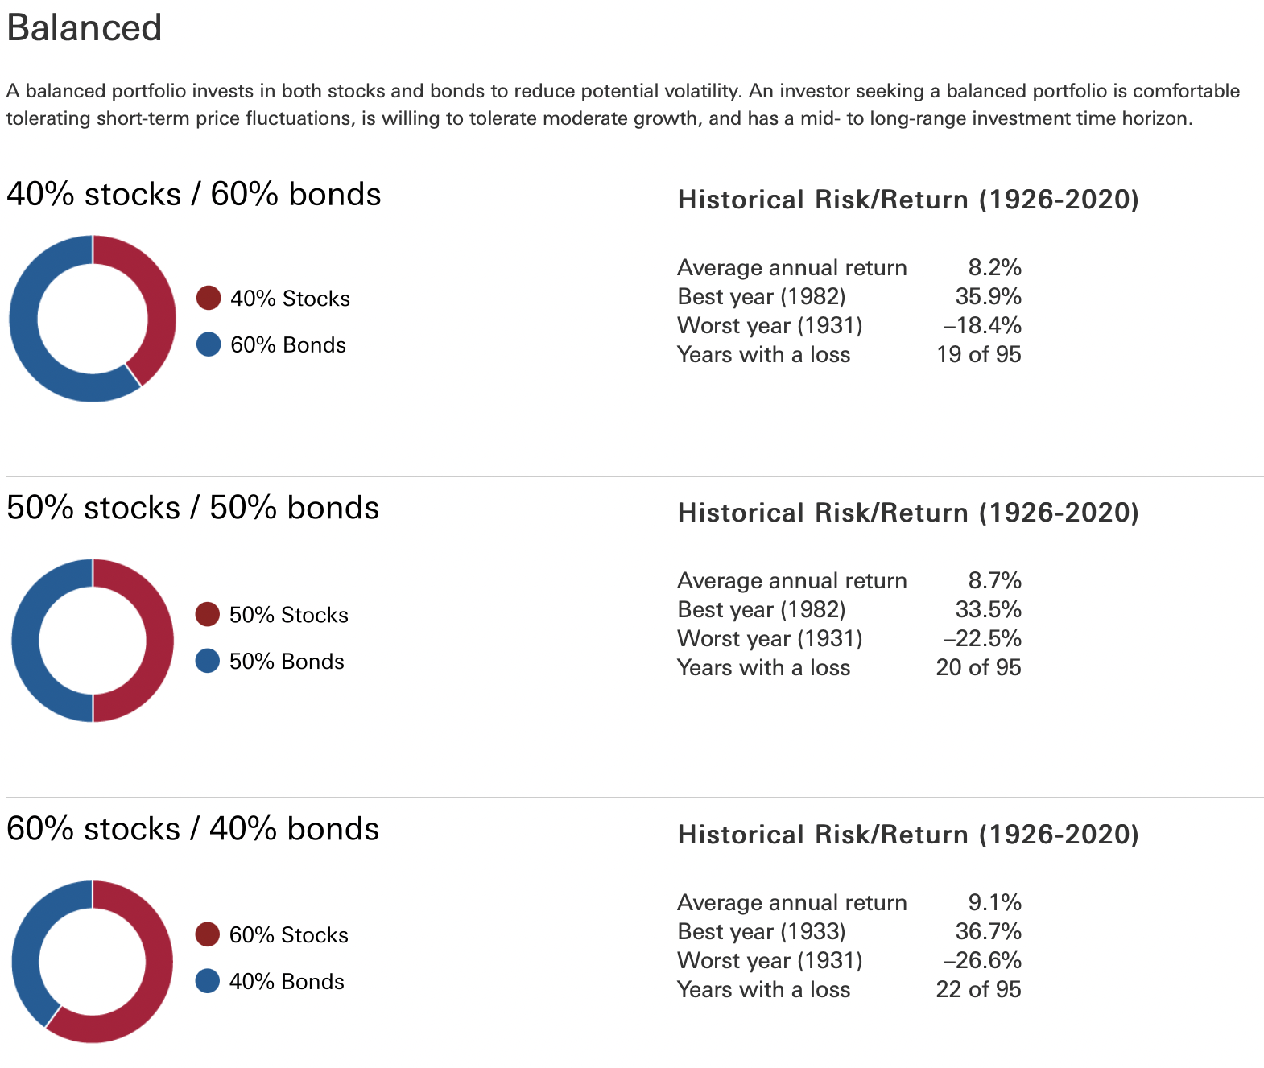Click the 35.9% best year value
Image resolution: width=1264 pixels, height=1068 pixels.
click(988, 296)
